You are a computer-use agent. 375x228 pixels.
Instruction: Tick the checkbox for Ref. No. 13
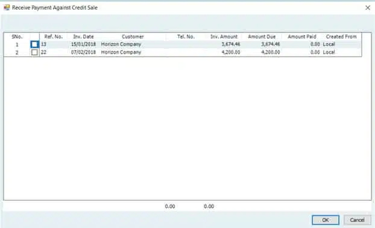pos(34,44)
